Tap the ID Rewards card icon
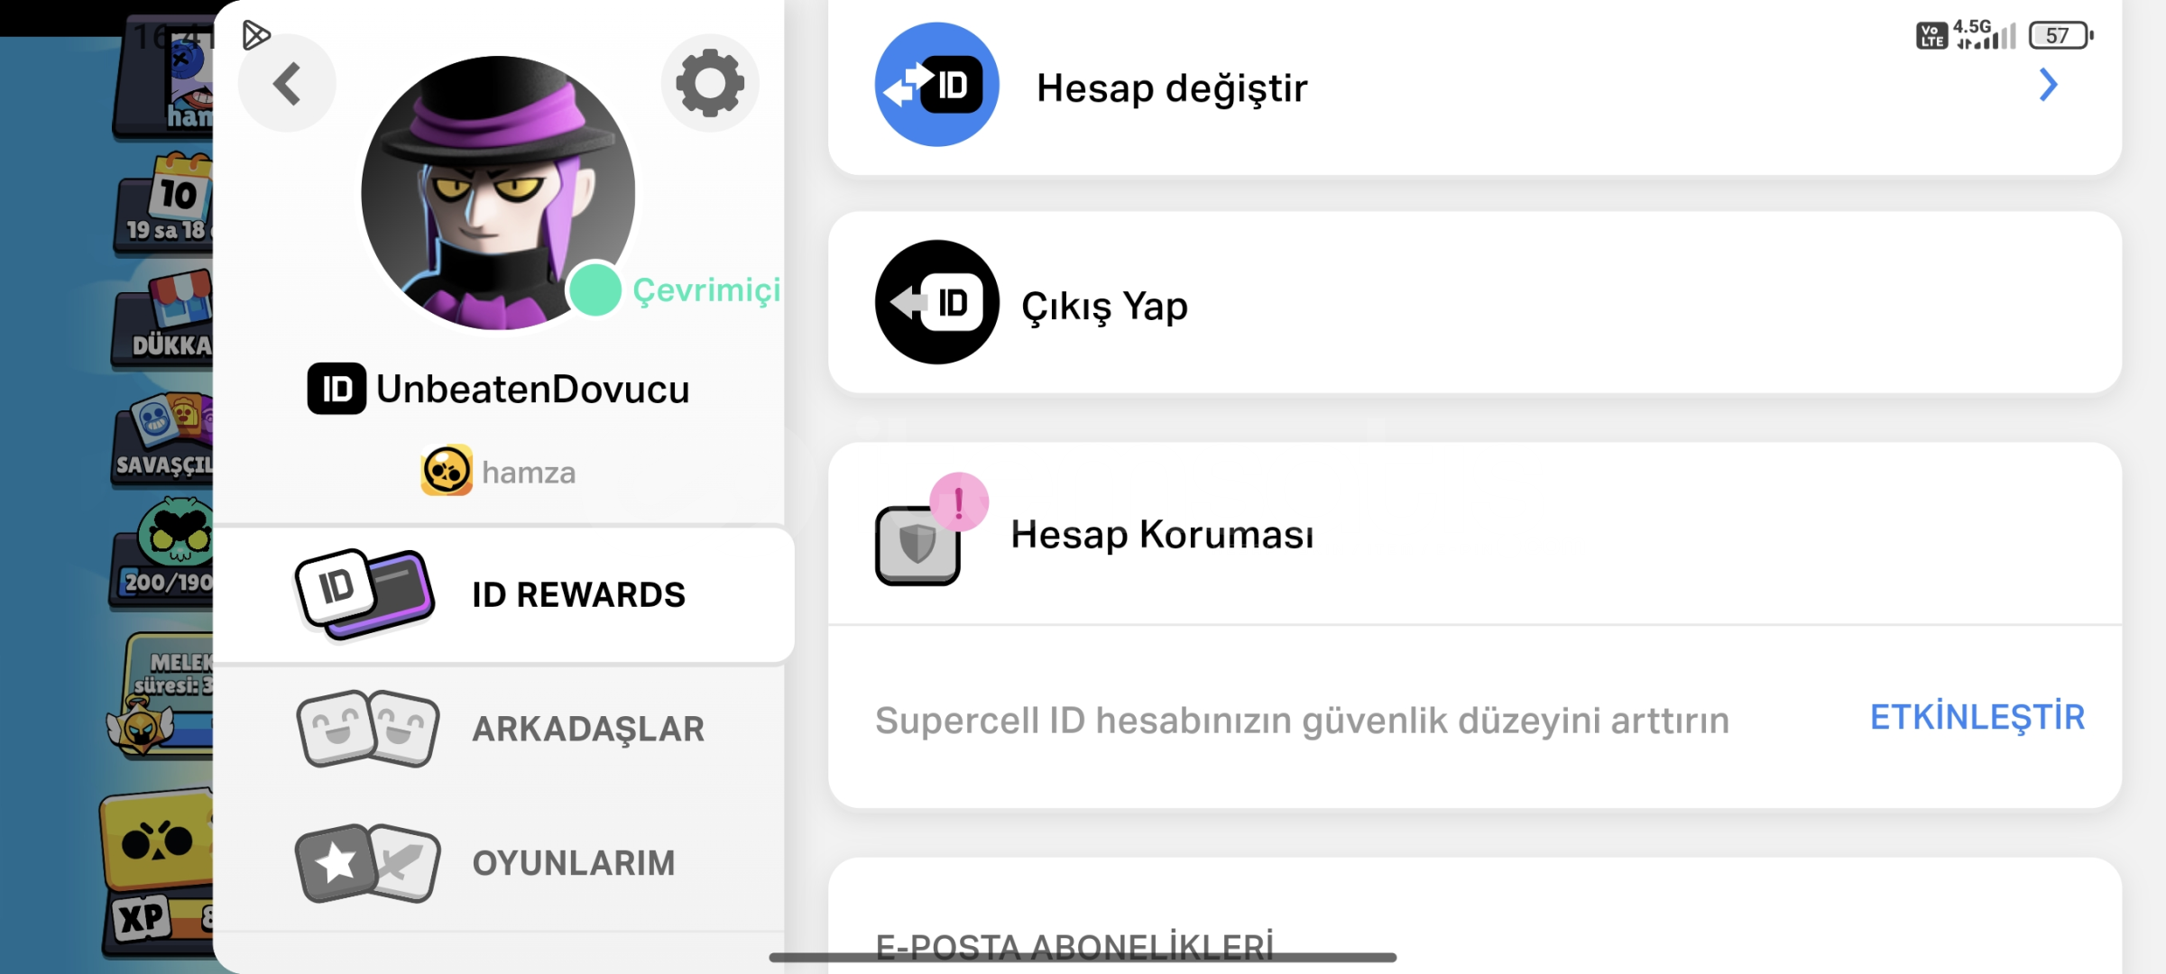 click(365, 594)
